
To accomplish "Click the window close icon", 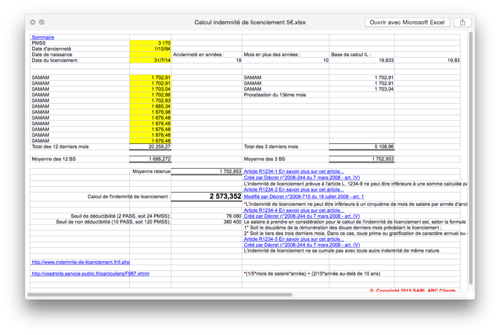I will tap(32, 22).
